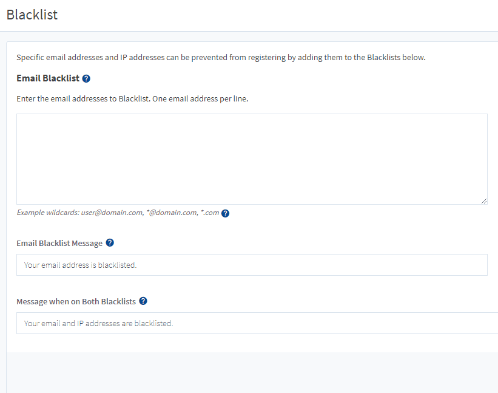Viewport: 498px width, 393px height.
Task: Click the help icon beside Email Blacklist heading
Action: pyautogui.click(x=86, y=79)
